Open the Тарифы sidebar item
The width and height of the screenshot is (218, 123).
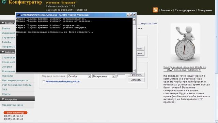pos(6,42)
